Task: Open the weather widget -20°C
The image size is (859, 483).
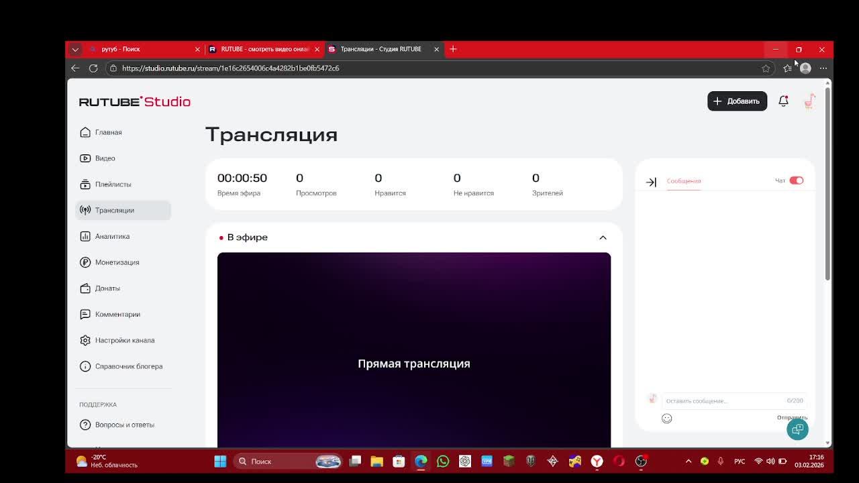Action: pyautogui.click(x=107, y=461)
